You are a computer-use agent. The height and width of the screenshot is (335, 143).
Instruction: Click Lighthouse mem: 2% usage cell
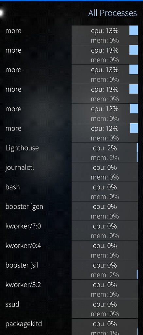click(x=105, y=157)
